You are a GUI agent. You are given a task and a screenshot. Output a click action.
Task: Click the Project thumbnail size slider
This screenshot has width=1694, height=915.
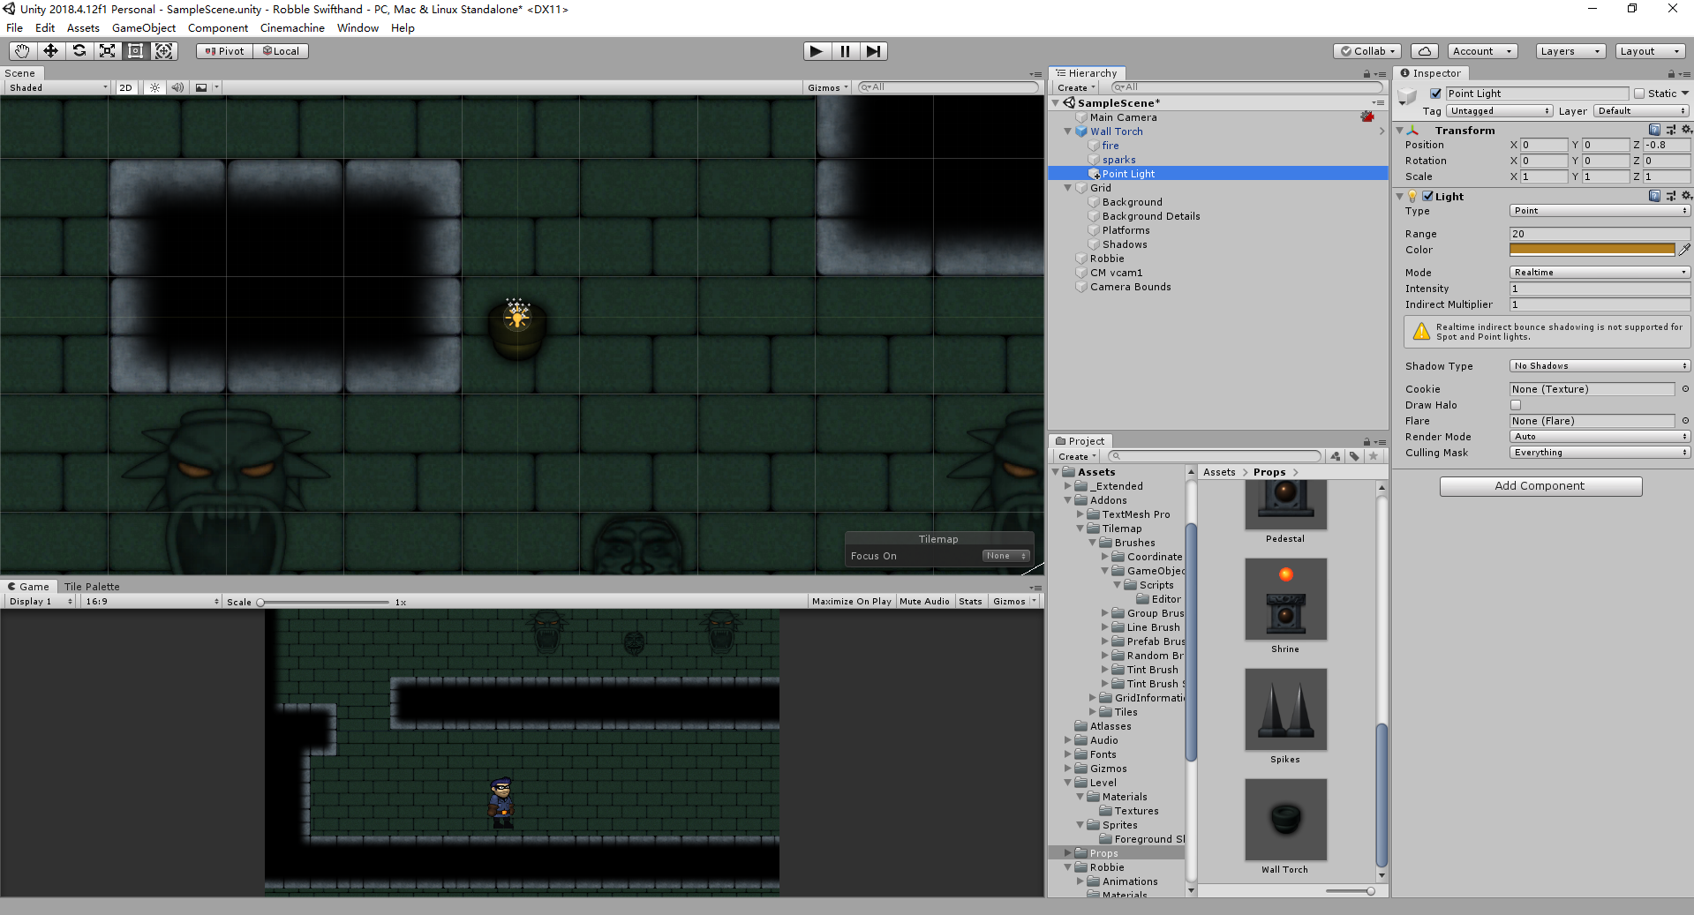pos(1351,891)
